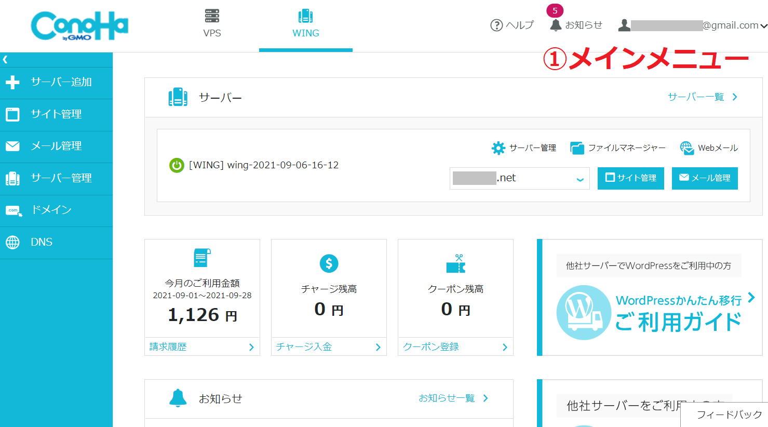The image size is (768, 427).
Task: Click the chevron beside お知らせ一覧
Action: [486, 398]
